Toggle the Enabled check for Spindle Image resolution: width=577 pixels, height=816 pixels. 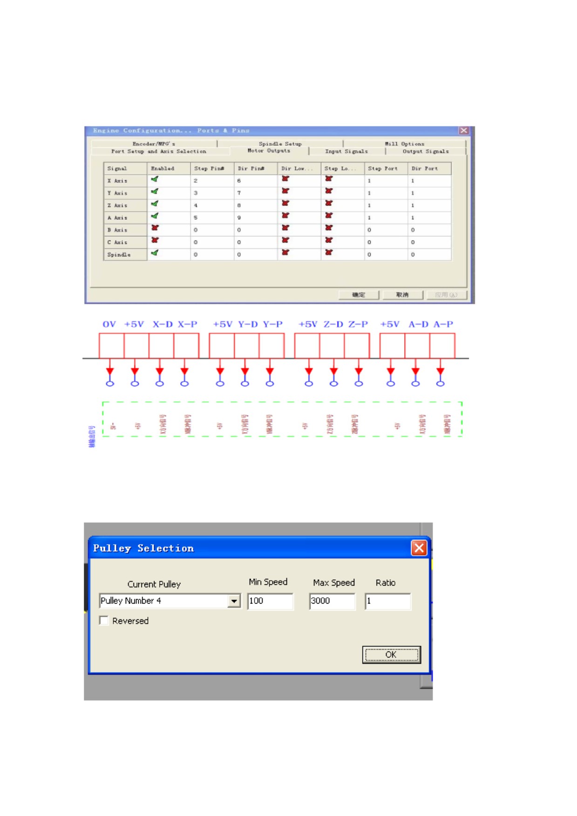(155, 253)
